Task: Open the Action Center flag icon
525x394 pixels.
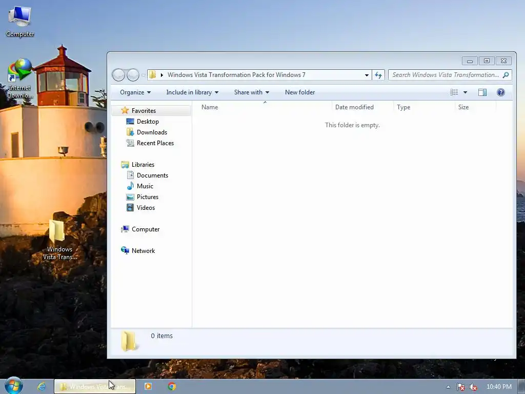Action: click(x=461, y=387)
